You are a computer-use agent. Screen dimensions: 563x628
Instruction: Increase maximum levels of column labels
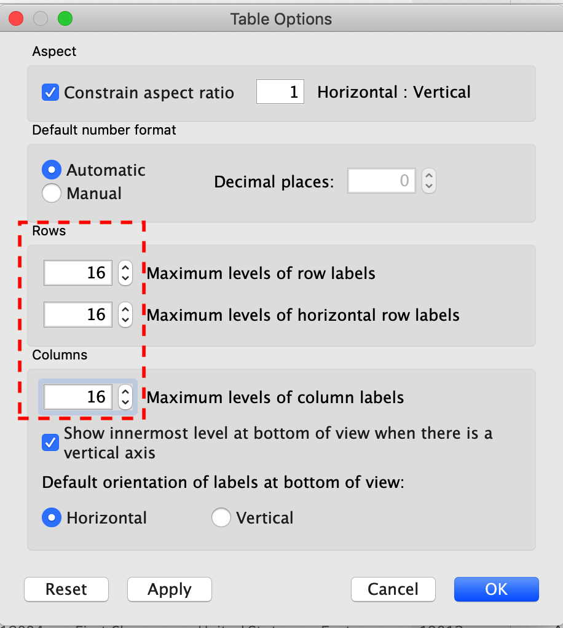pyautogui.click(x=125, y=391)
